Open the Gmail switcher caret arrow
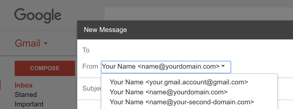This screenshot has width=293, height=109. pos(45,43)
